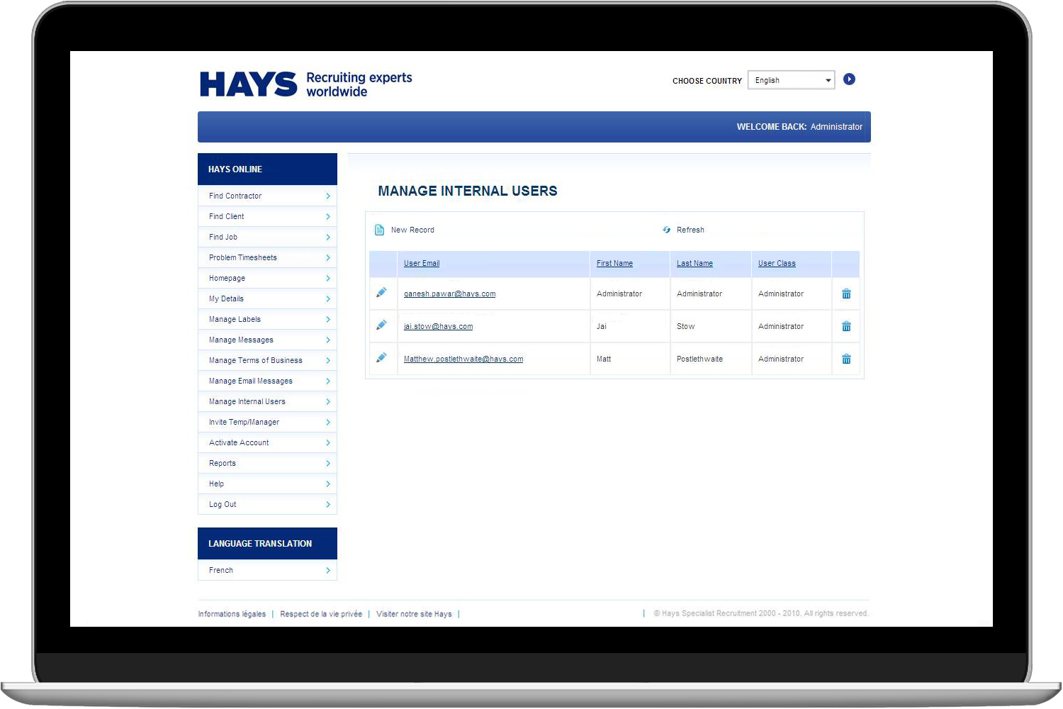Open Informations légales footer link
The height and width of the screenshot is (709, 1063).
232,614
